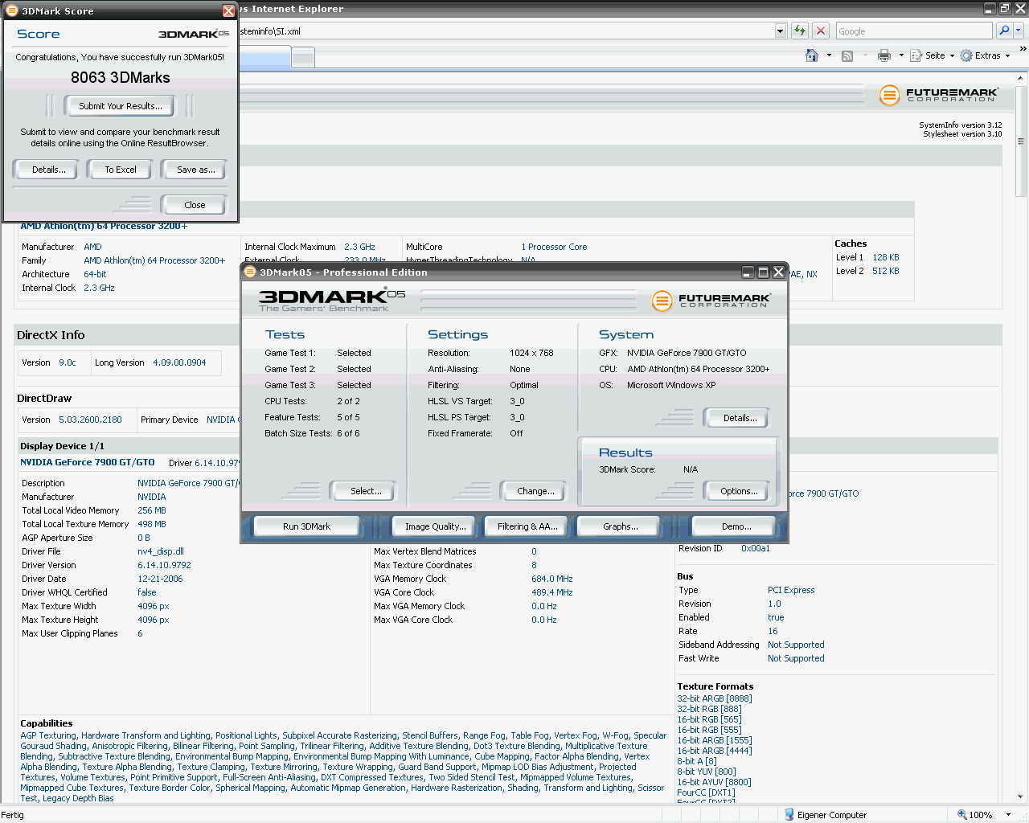Click the 4.09.00.0904 long version value
1029x823 pixels.
(179, 362)
